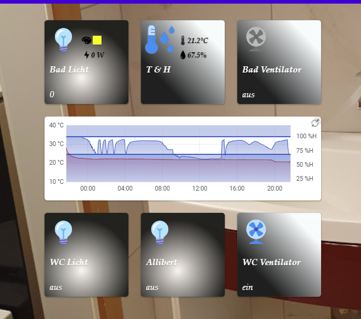Select the 0 W power reading
This screenshot has width=361, height=319.
pyautogui.click(x=97, y=55)
